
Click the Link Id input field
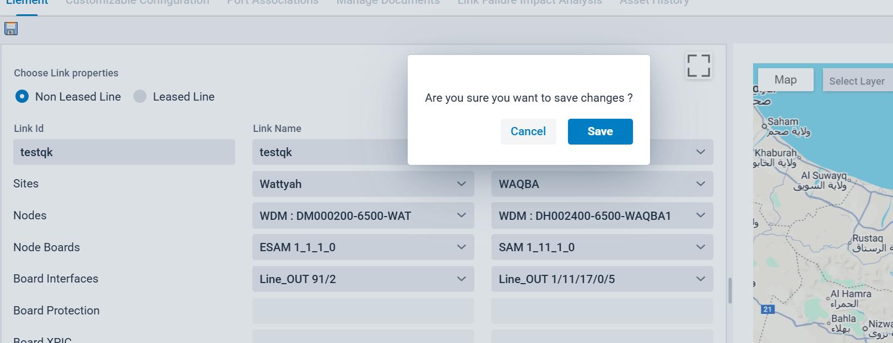[x=124, y=152]
